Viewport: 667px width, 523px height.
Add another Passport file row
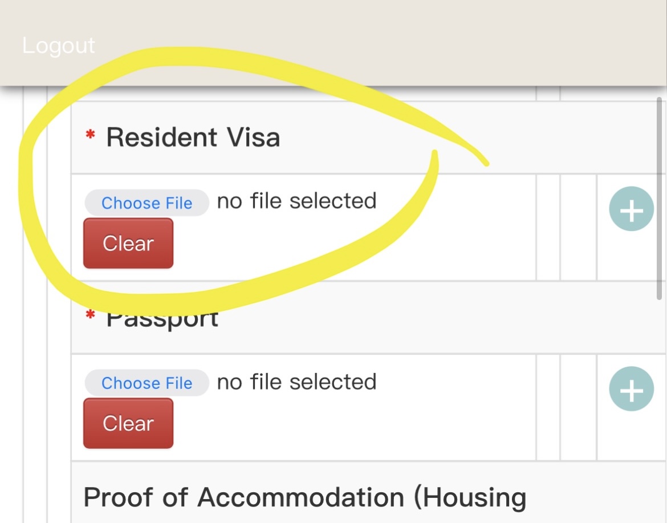click(631, 389)
